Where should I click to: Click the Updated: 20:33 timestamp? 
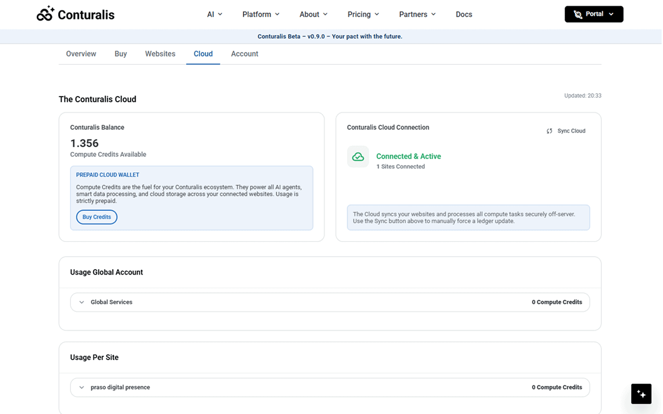pos(583,96)
